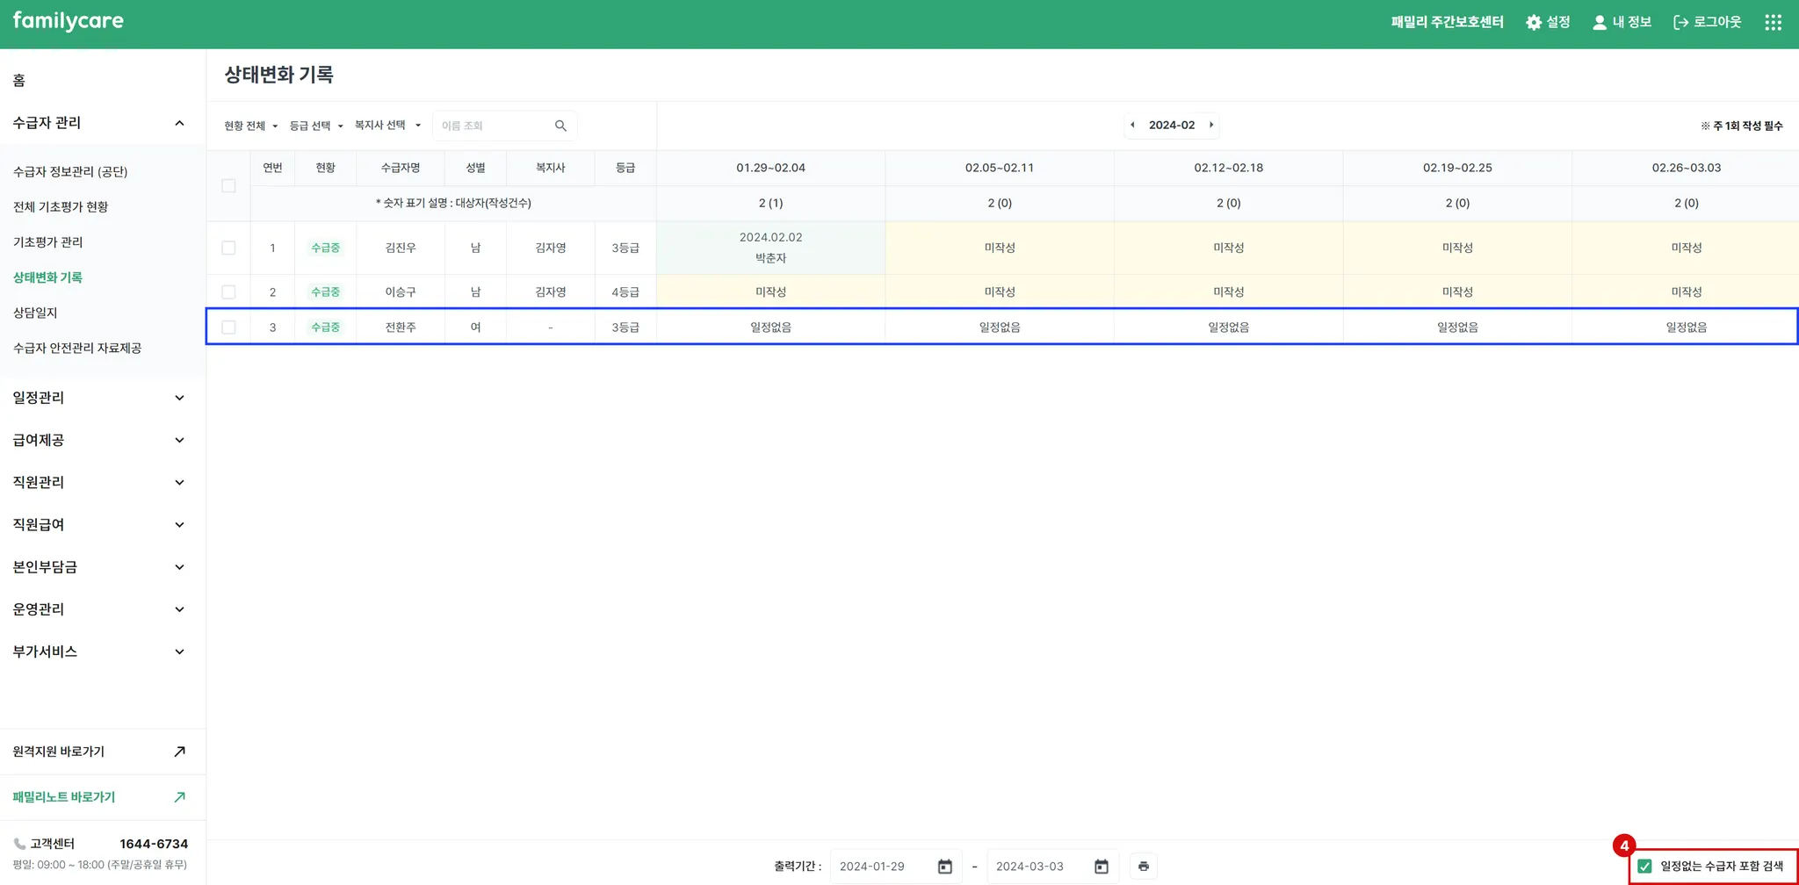Screen dimensions: 1799x885
Task: Click the search magnifier icon in name field
Action: [560, 126]
